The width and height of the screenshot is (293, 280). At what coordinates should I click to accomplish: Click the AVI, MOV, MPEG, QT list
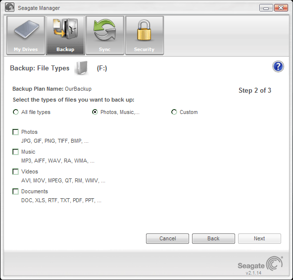pyautogui.click(x=63, y=180)
